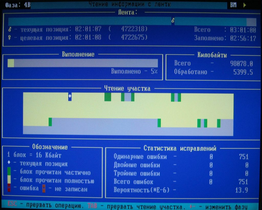Click the symbol beside 'текущая позиция' under Лента
The height and width of the screenshot is (210, 262).
click(x=9, y=29)
